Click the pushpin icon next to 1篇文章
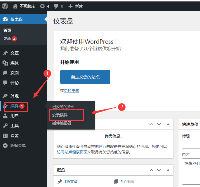200x187 pixels. 60,182
